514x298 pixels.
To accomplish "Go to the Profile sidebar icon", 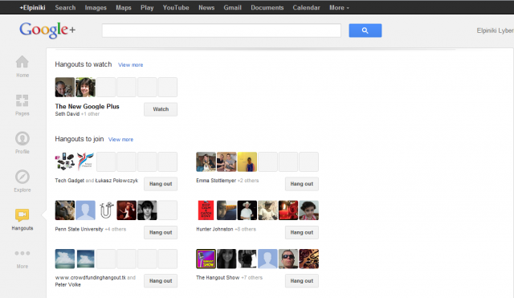I will point(22,138).
